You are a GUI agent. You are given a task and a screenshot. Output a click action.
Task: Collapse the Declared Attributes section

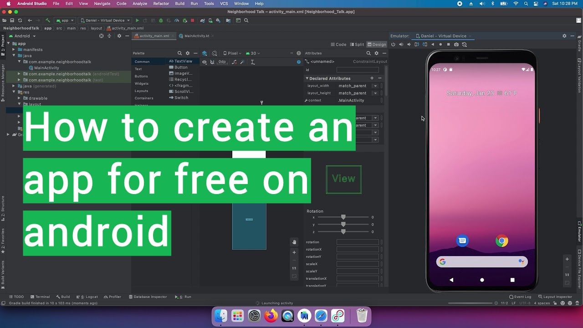click(x=307, y=78)
